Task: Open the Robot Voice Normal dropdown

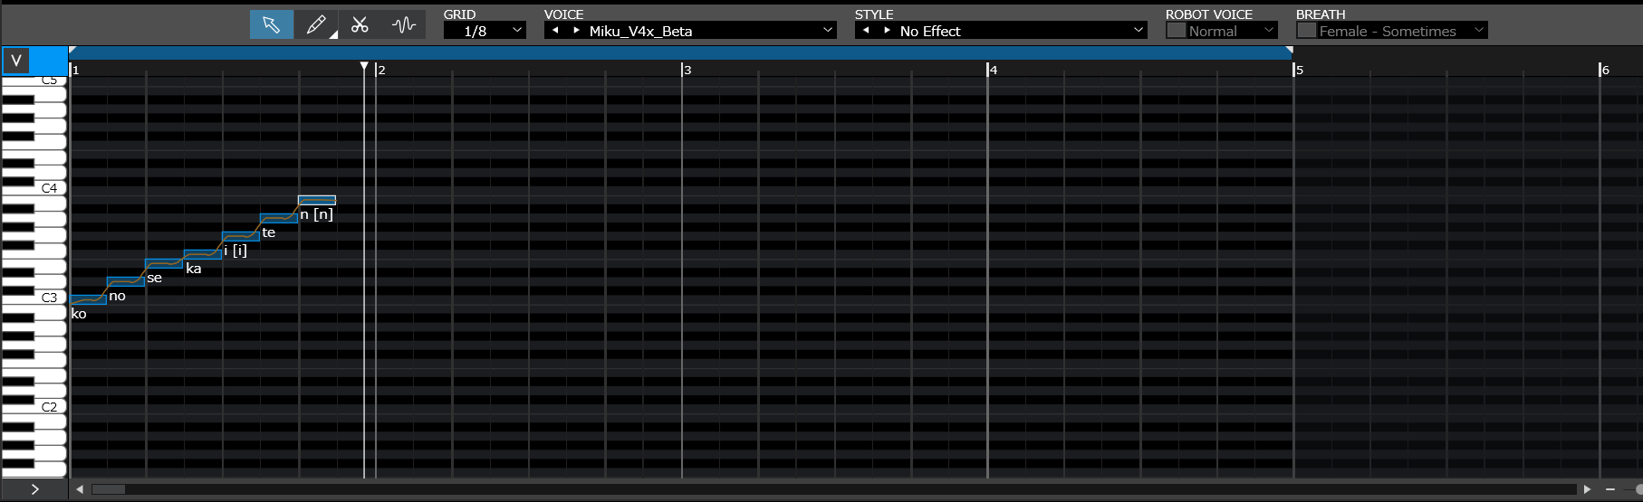Action: (x=1233, y=31)
